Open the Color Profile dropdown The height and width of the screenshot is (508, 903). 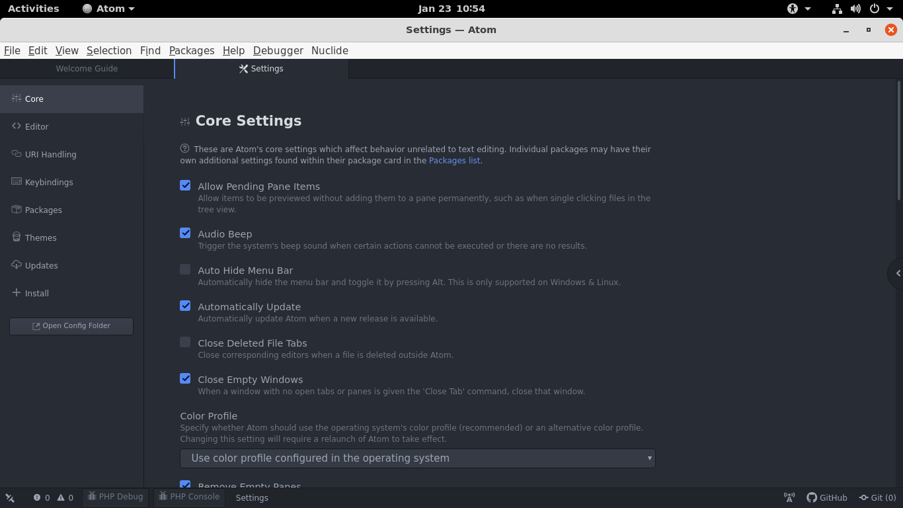[418, 458]
